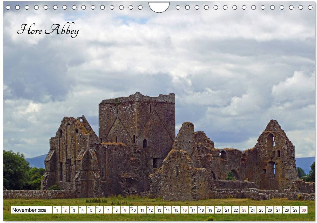Choose the red Sunday 9 date cell

125,210
